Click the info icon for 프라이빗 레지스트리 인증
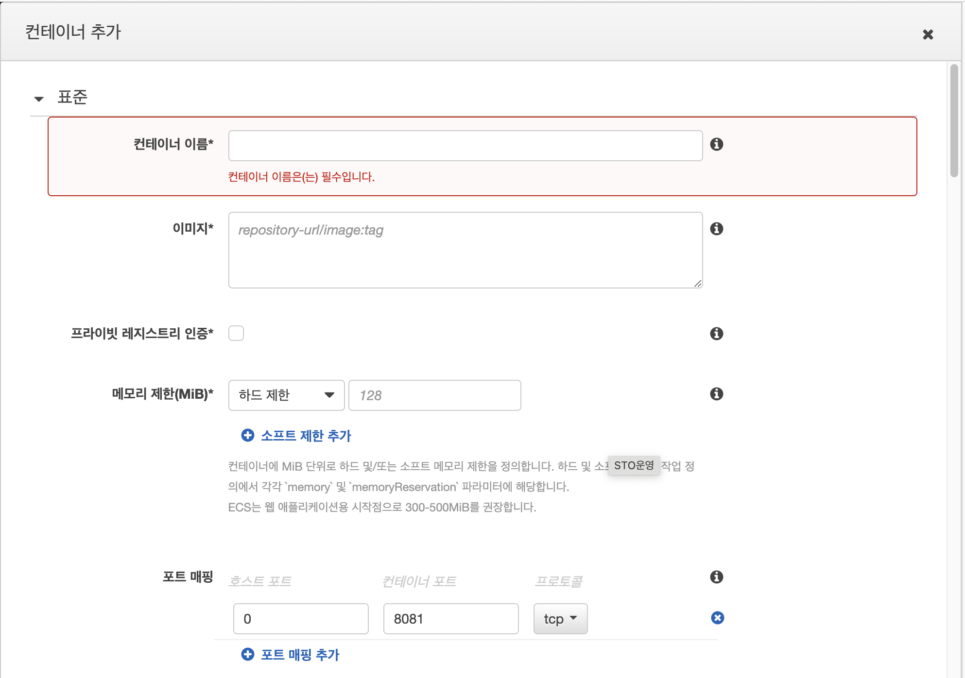 [716, 333]
